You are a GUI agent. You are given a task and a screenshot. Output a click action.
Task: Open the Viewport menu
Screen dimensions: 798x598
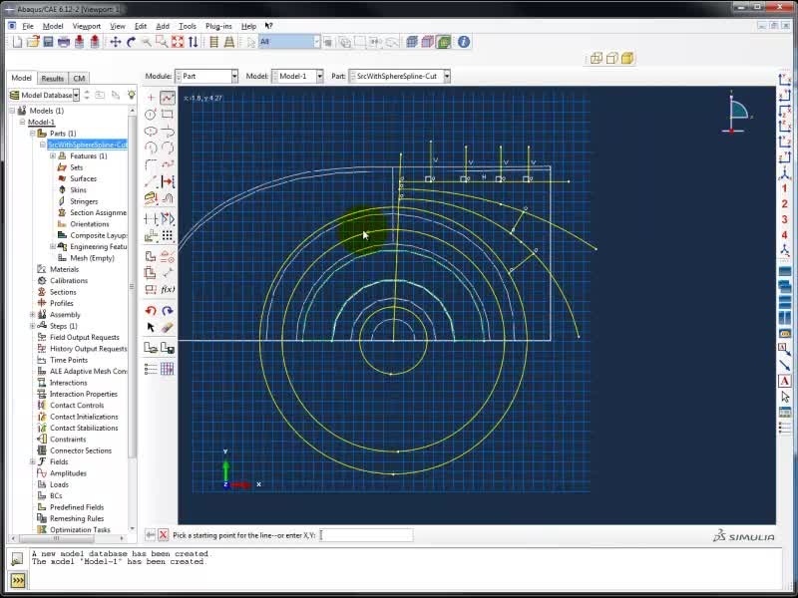pos(86,26)
